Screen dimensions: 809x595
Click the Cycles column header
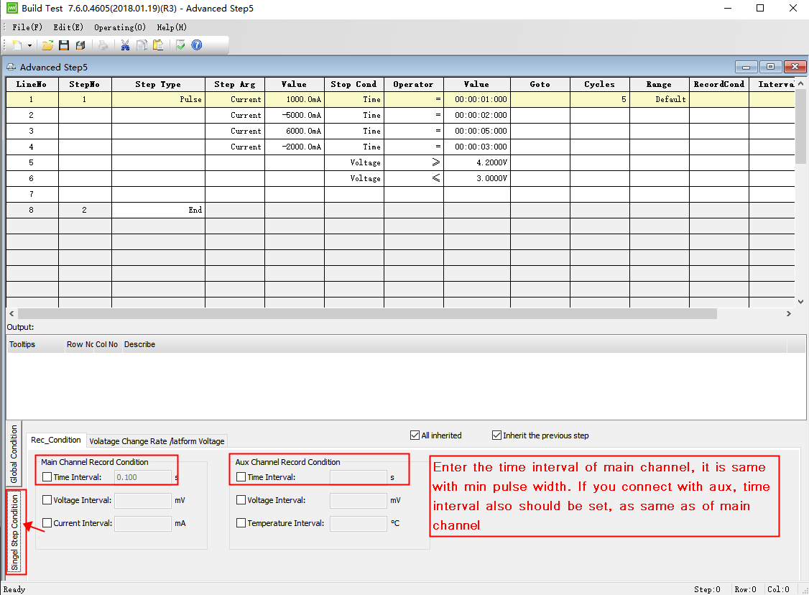(x=599, y=85)
